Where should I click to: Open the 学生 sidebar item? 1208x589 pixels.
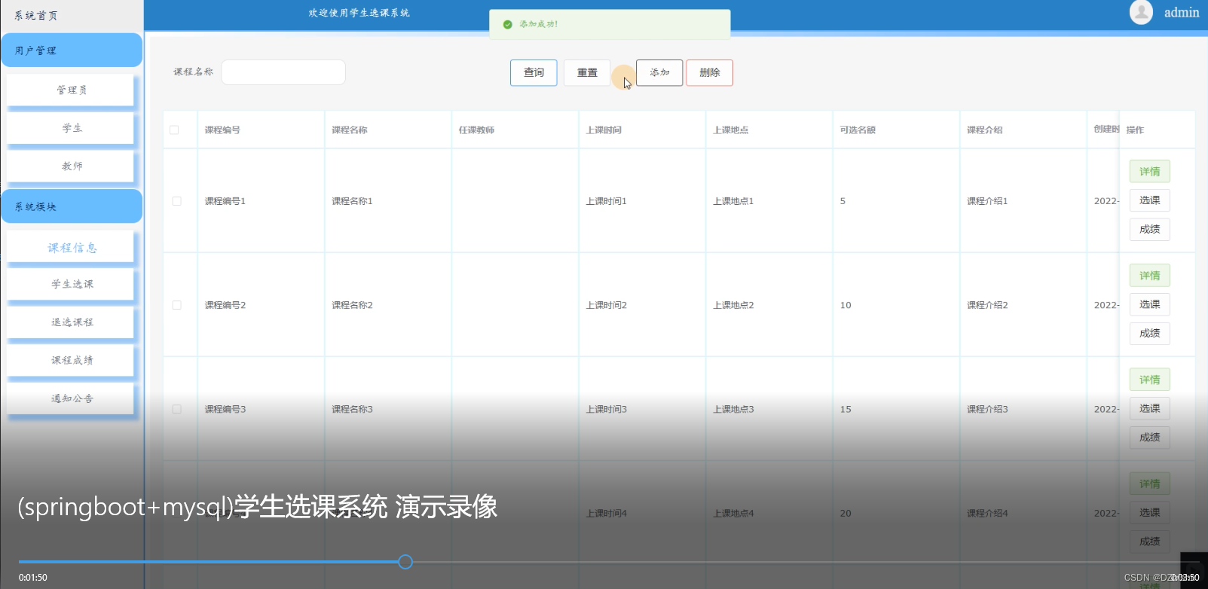click(x=71, y=128)
